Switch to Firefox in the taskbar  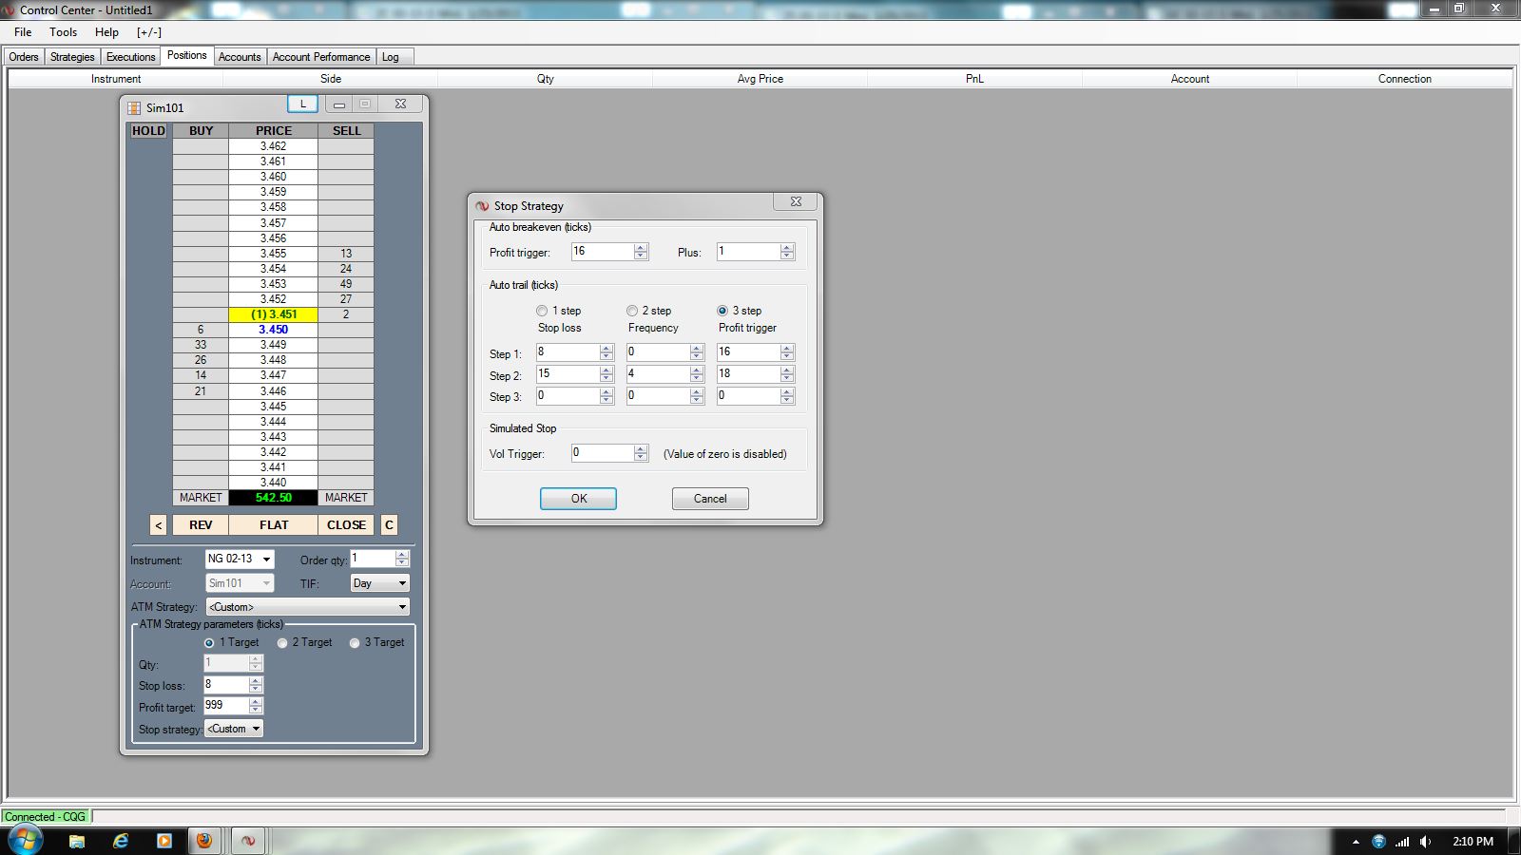click(x=203, y=841)
